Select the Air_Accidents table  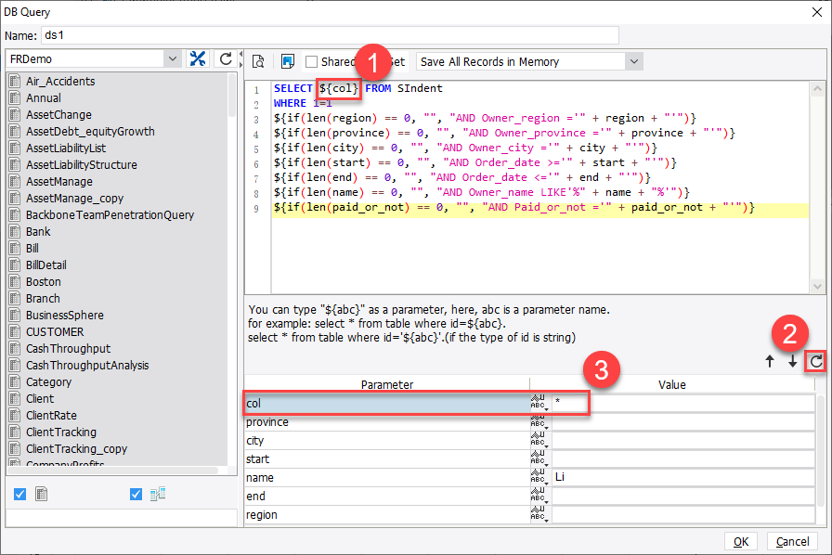[60, 82]
